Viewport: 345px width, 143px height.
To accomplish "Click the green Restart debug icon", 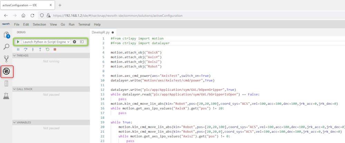I will 47,49.
